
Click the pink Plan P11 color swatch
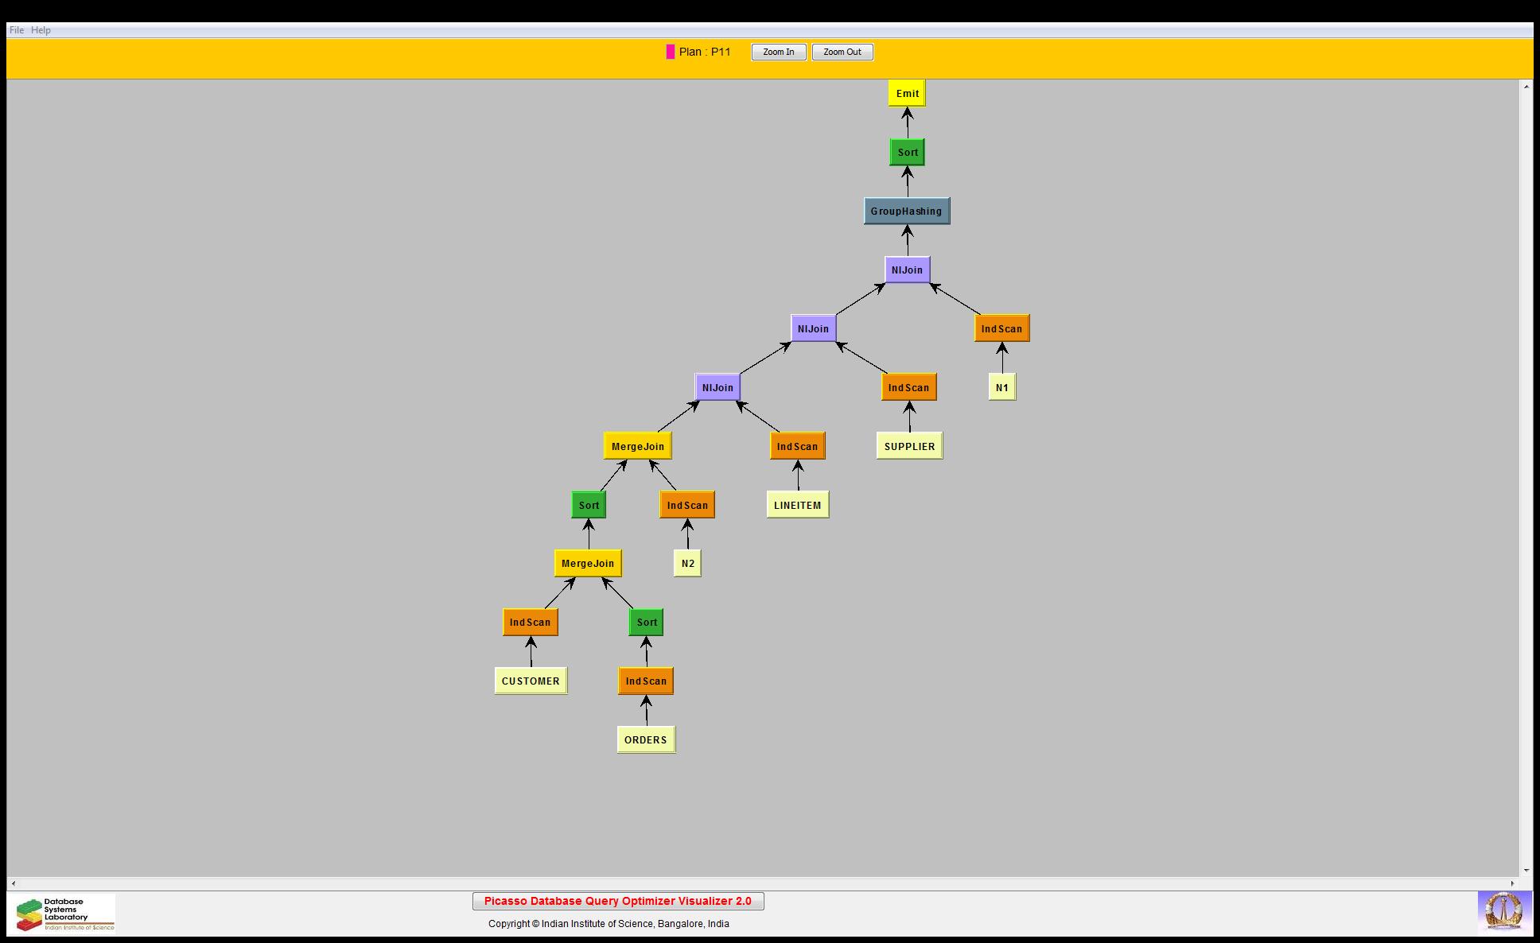point(670,52)
